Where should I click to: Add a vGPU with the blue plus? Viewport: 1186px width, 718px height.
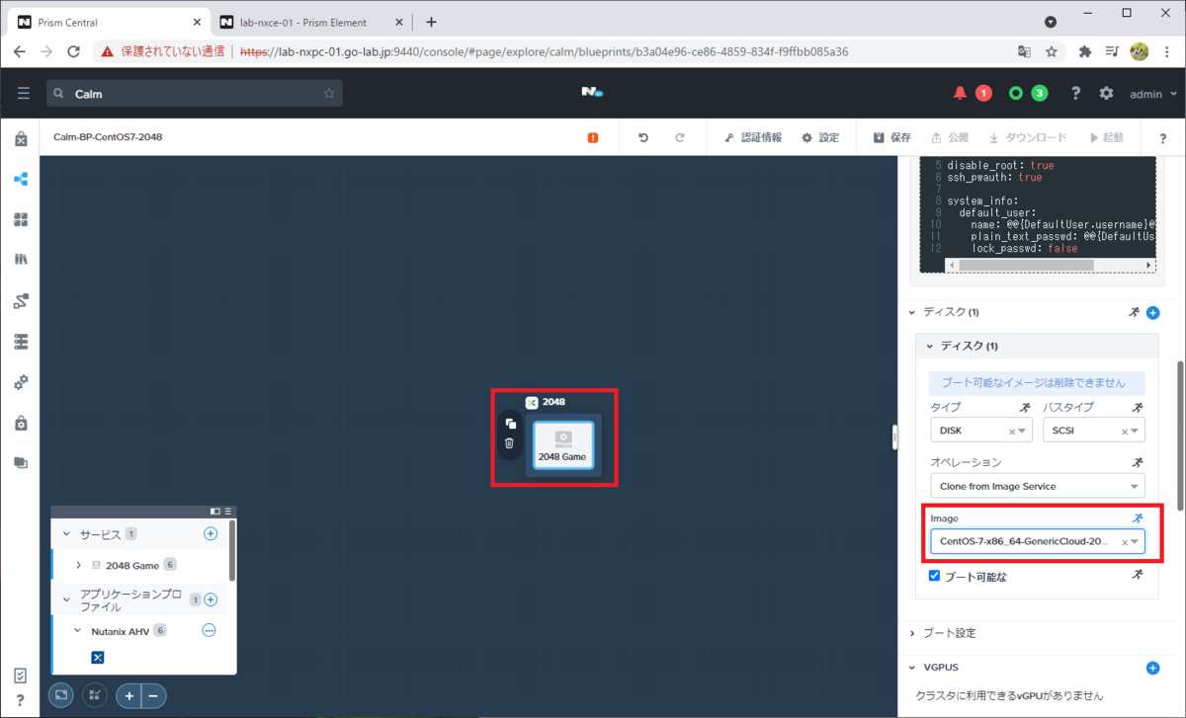click(x=1152, y=669)
